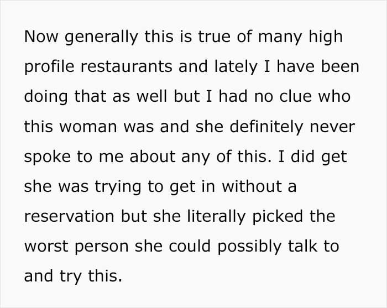This screenshot has height=308, width=387.
Task: Click the word "woman" in the paragraph
Action: coord(88,127)
